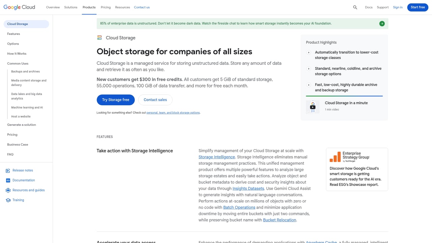Expand the lower-cost storage classes highlight

(308, 52)
